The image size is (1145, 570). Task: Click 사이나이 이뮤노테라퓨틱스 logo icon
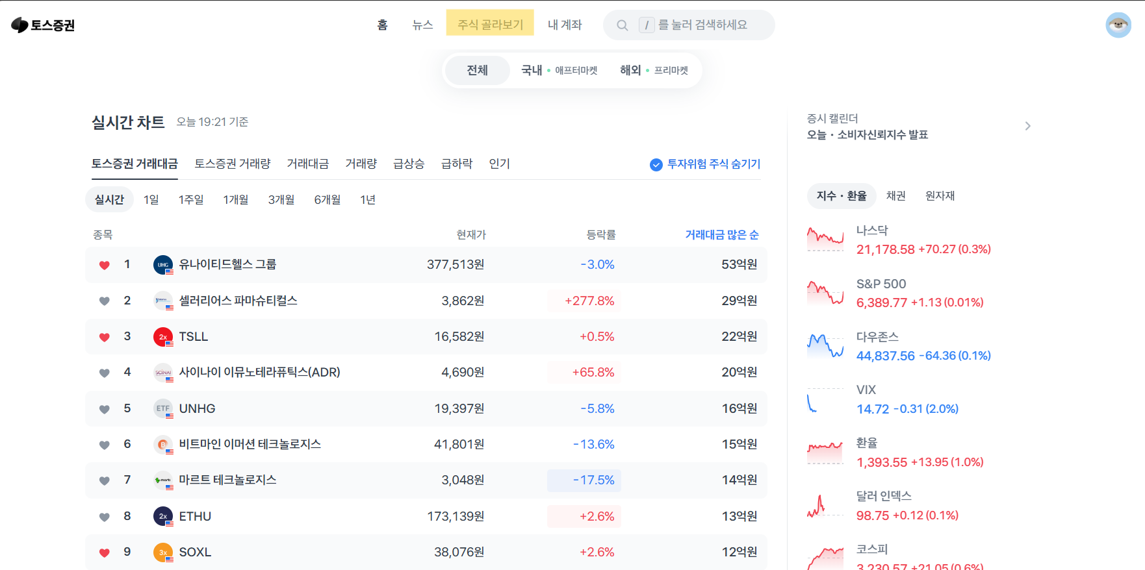pyautogui.click(x=163, y=373)
